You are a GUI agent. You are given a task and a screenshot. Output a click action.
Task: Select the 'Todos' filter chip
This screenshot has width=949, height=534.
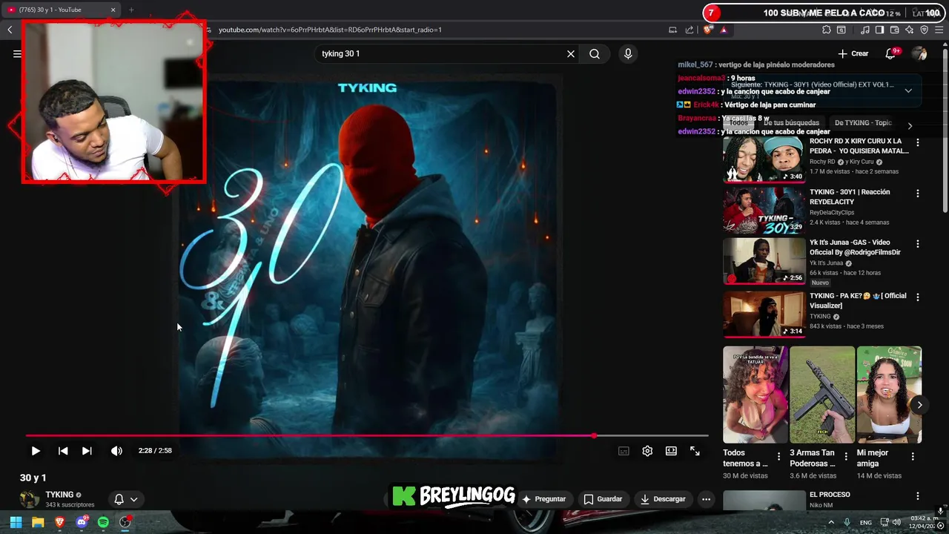pos(738,123)
